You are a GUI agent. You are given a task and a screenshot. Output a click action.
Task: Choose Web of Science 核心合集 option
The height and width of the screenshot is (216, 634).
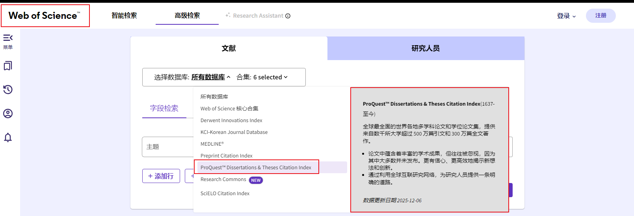click(229, 109)
